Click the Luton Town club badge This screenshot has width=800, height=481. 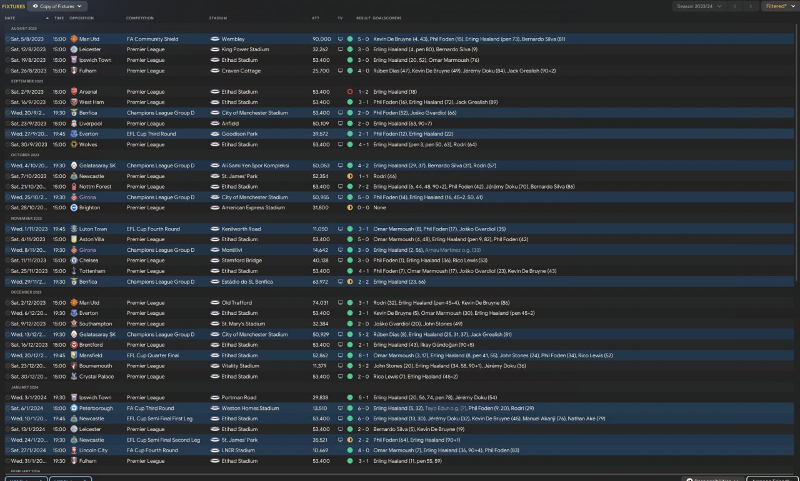[x=74, y=229]
